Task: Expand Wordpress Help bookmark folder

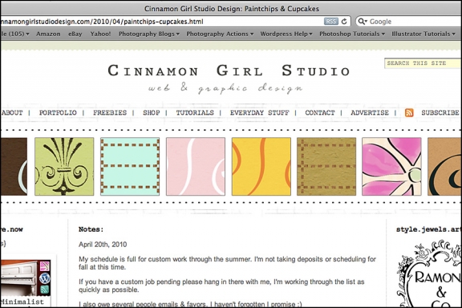Action: pyautogui.click(x=286, y=34)
